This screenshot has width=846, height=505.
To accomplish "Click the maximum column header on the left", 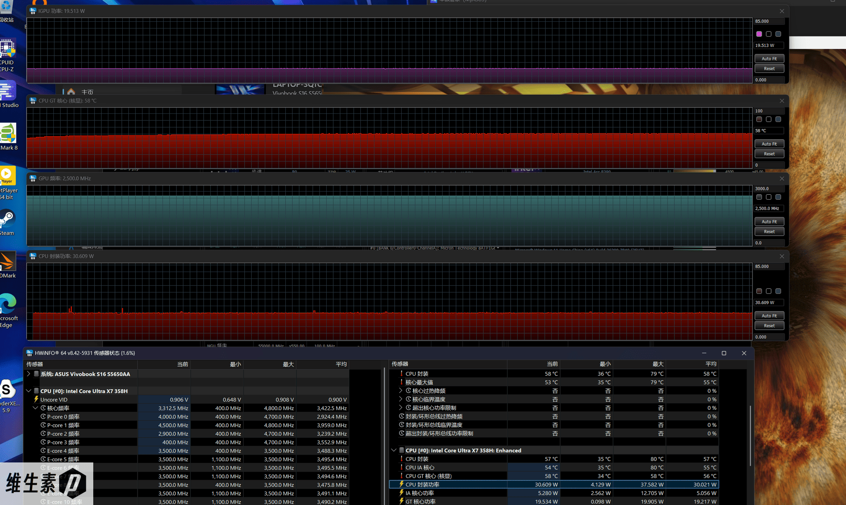I will click(288, 364).
